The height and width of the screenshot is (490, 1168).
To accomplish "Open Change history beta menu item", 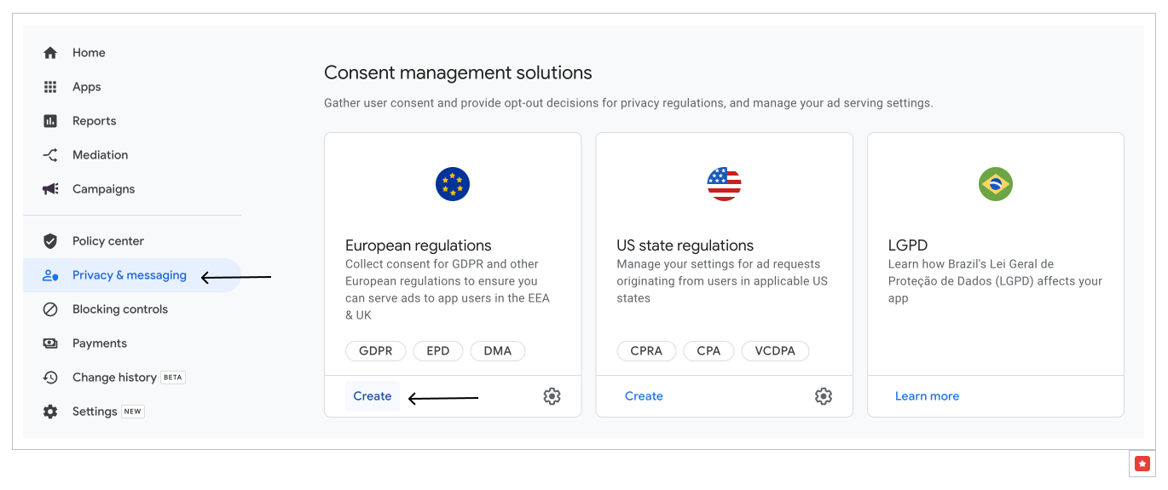I will point(114,378).
